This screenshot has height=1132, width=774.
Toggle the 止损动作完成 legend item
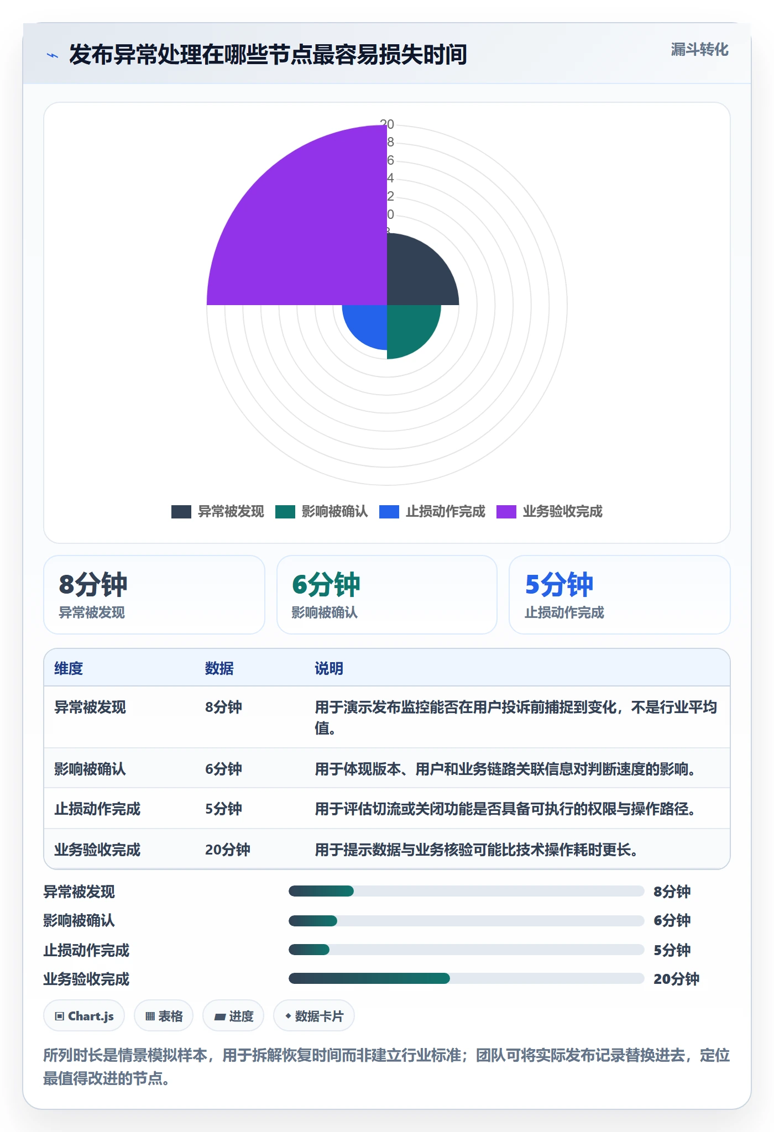[x=432, y=512]
